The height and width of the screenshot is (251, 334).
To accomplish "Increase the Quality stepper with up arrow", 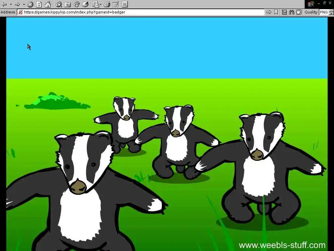I will click(x=331, y=11).
